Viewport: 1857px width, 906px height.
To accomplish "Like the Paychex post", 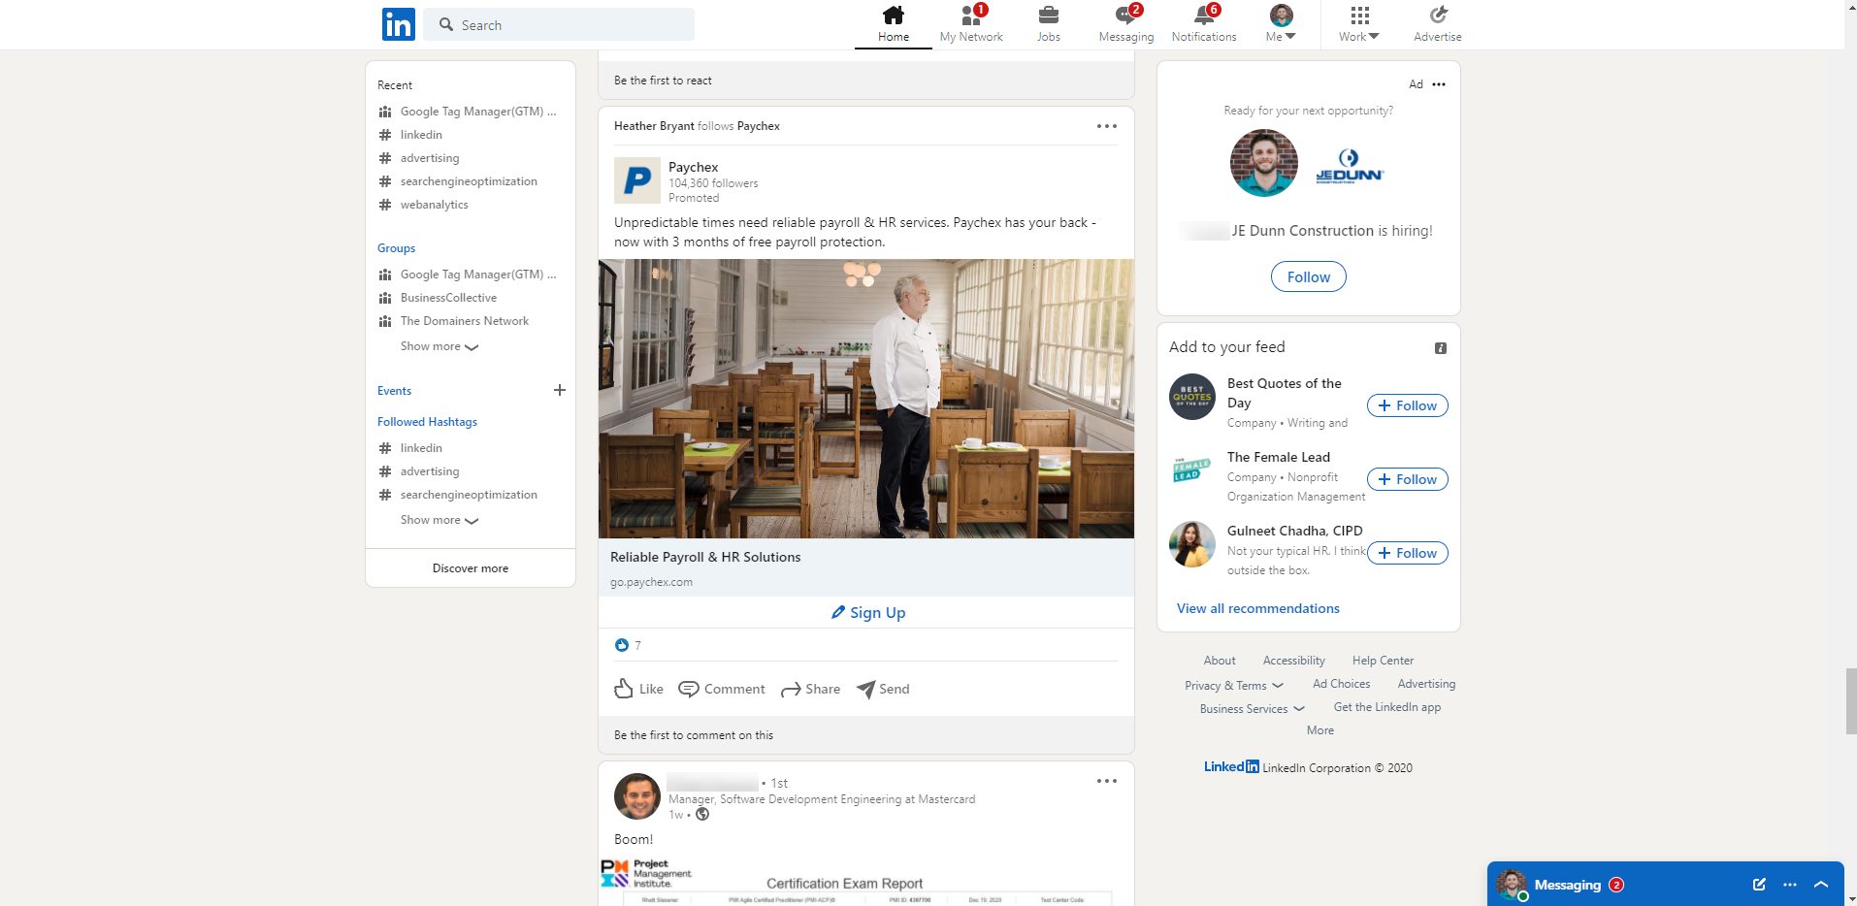I will click(x=638, y=689).
